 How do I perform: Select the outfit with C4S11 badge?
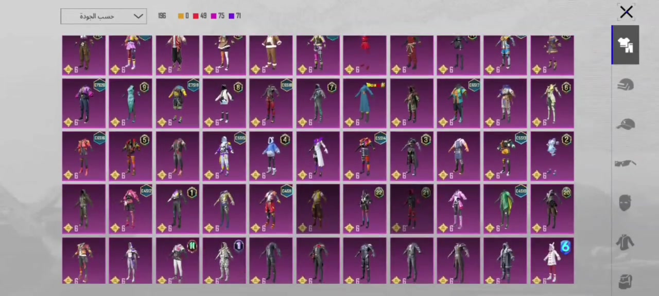(271, 209)
